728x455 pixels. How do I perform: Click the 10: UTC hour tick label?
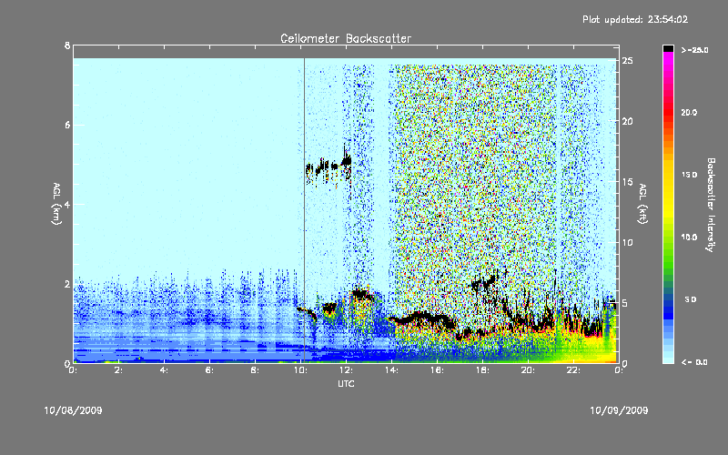(300, 370)
